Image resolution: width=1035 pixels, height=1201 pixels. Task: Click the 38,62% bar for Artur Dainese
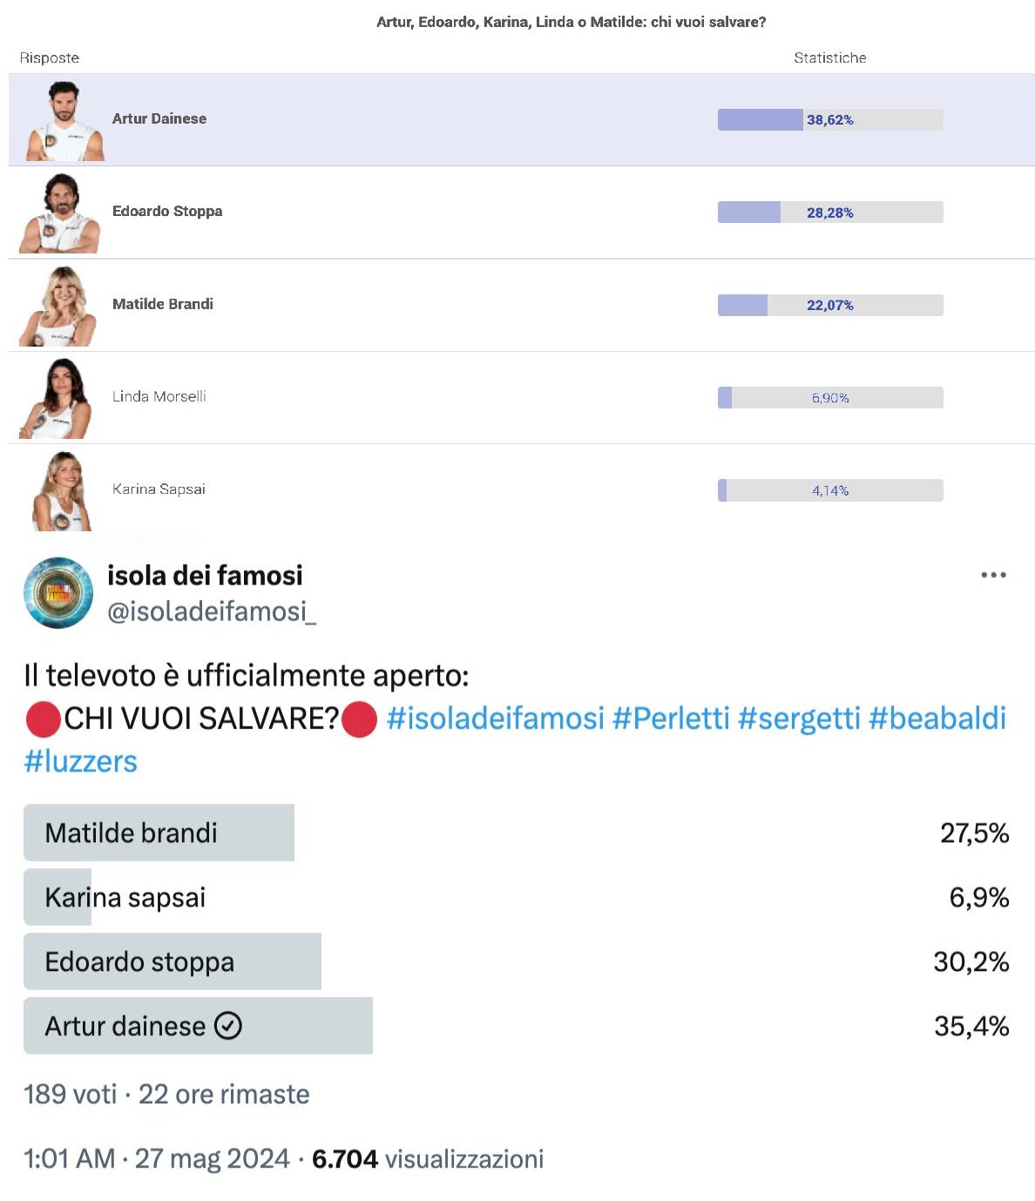point(830,119)
